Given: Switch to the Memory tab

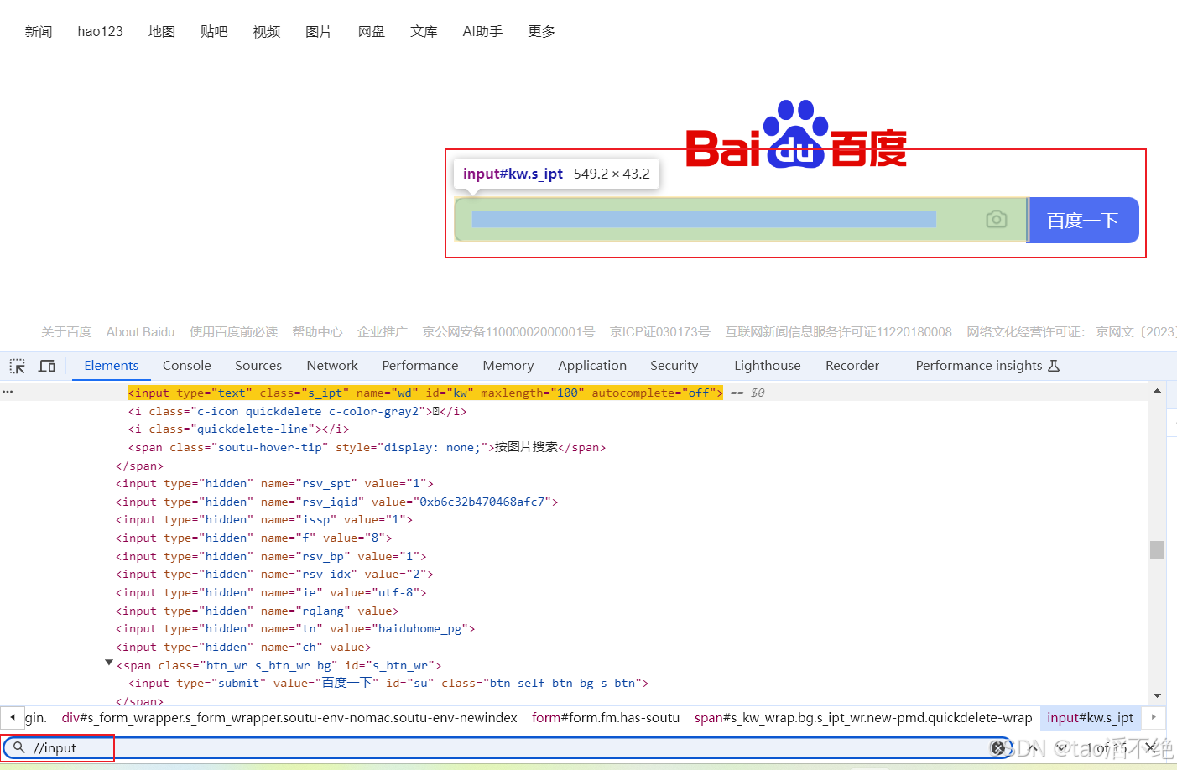Looking at the screenshot, I should [508, 366].
